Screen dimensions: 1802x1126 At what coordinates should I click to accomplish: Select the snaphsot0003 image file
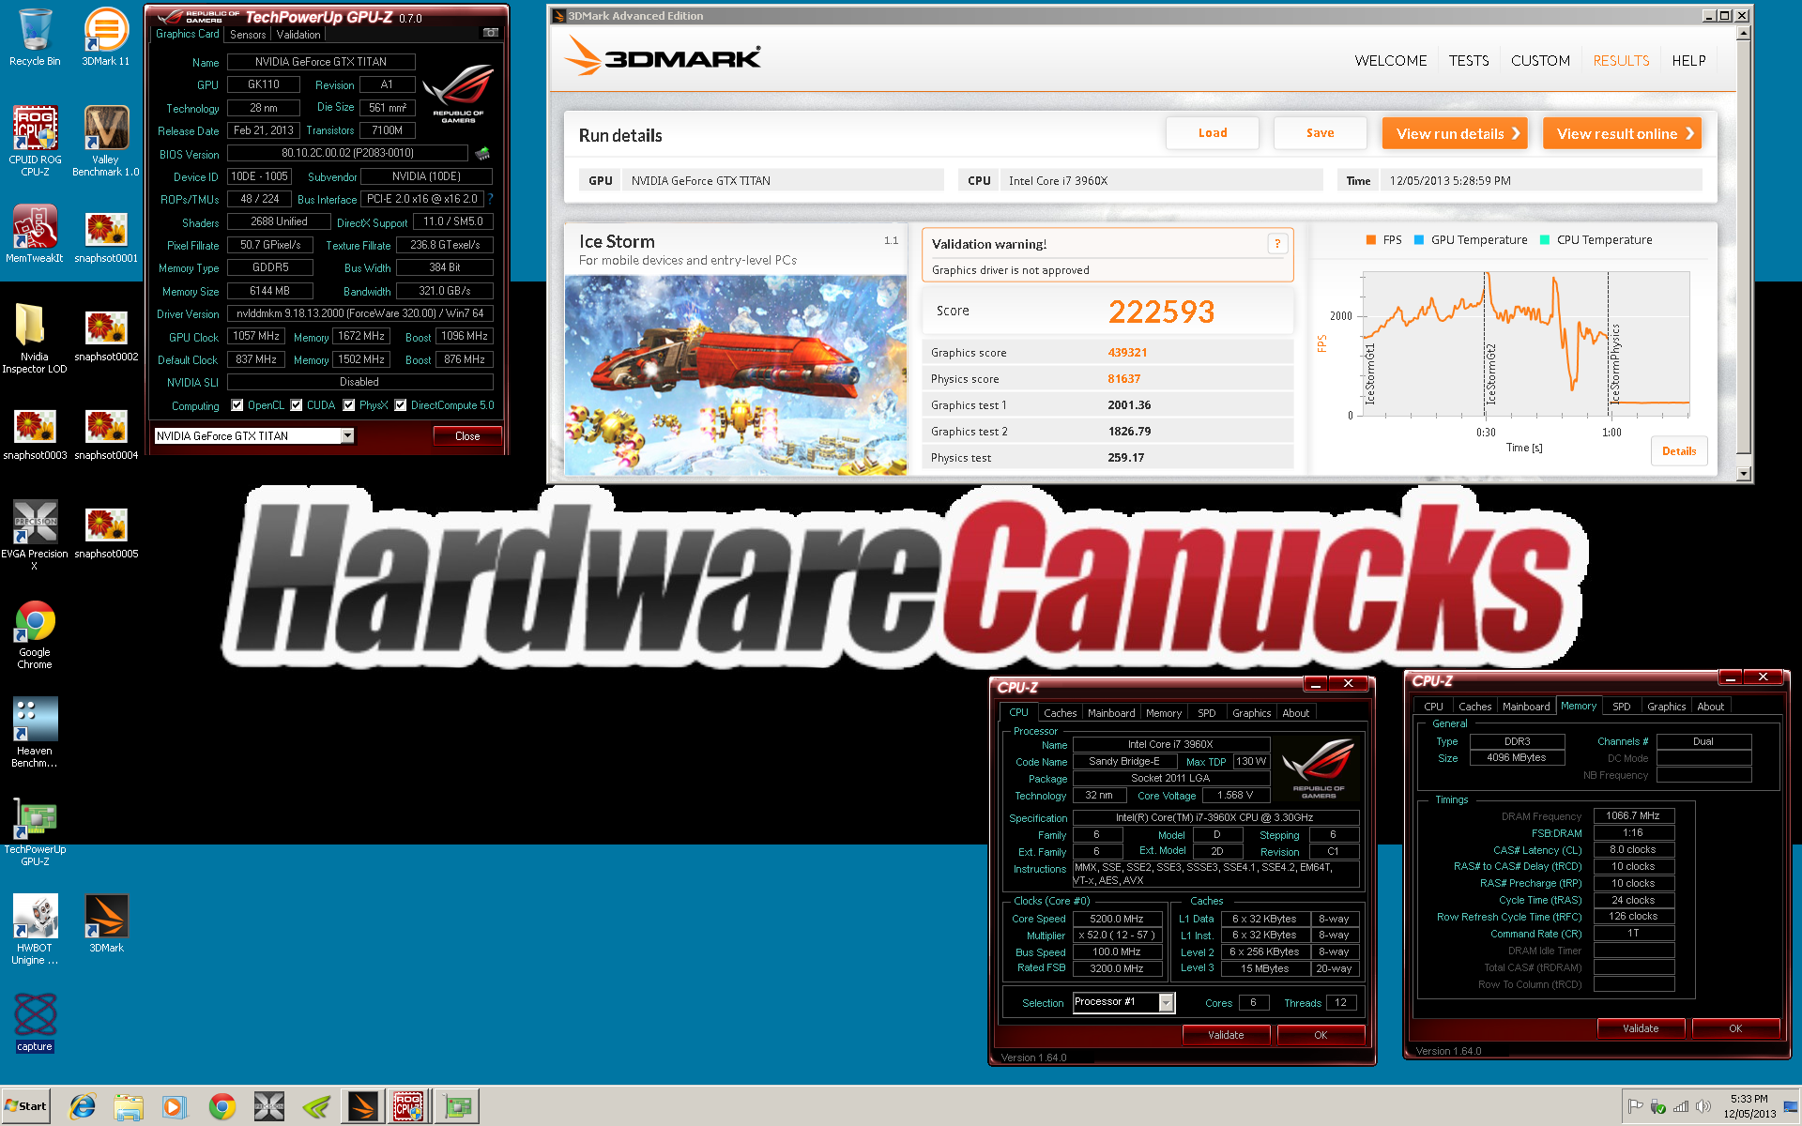tap(35, 434)
